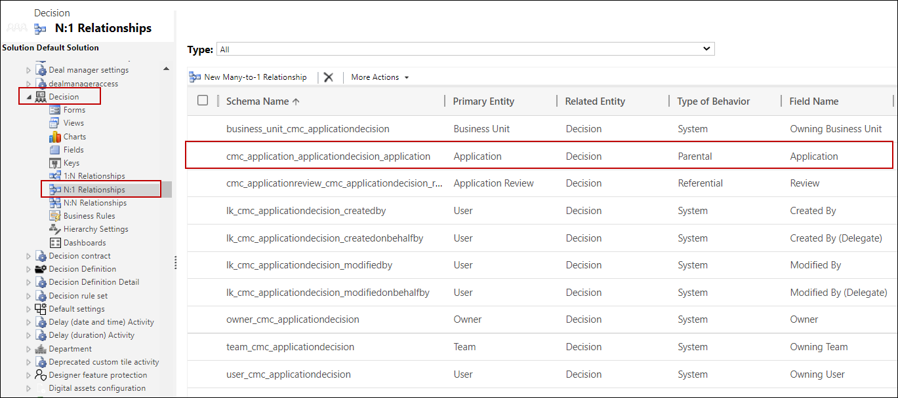Expand the Department tree node
This screenshot has width=898, height=398.
[28, 349]
